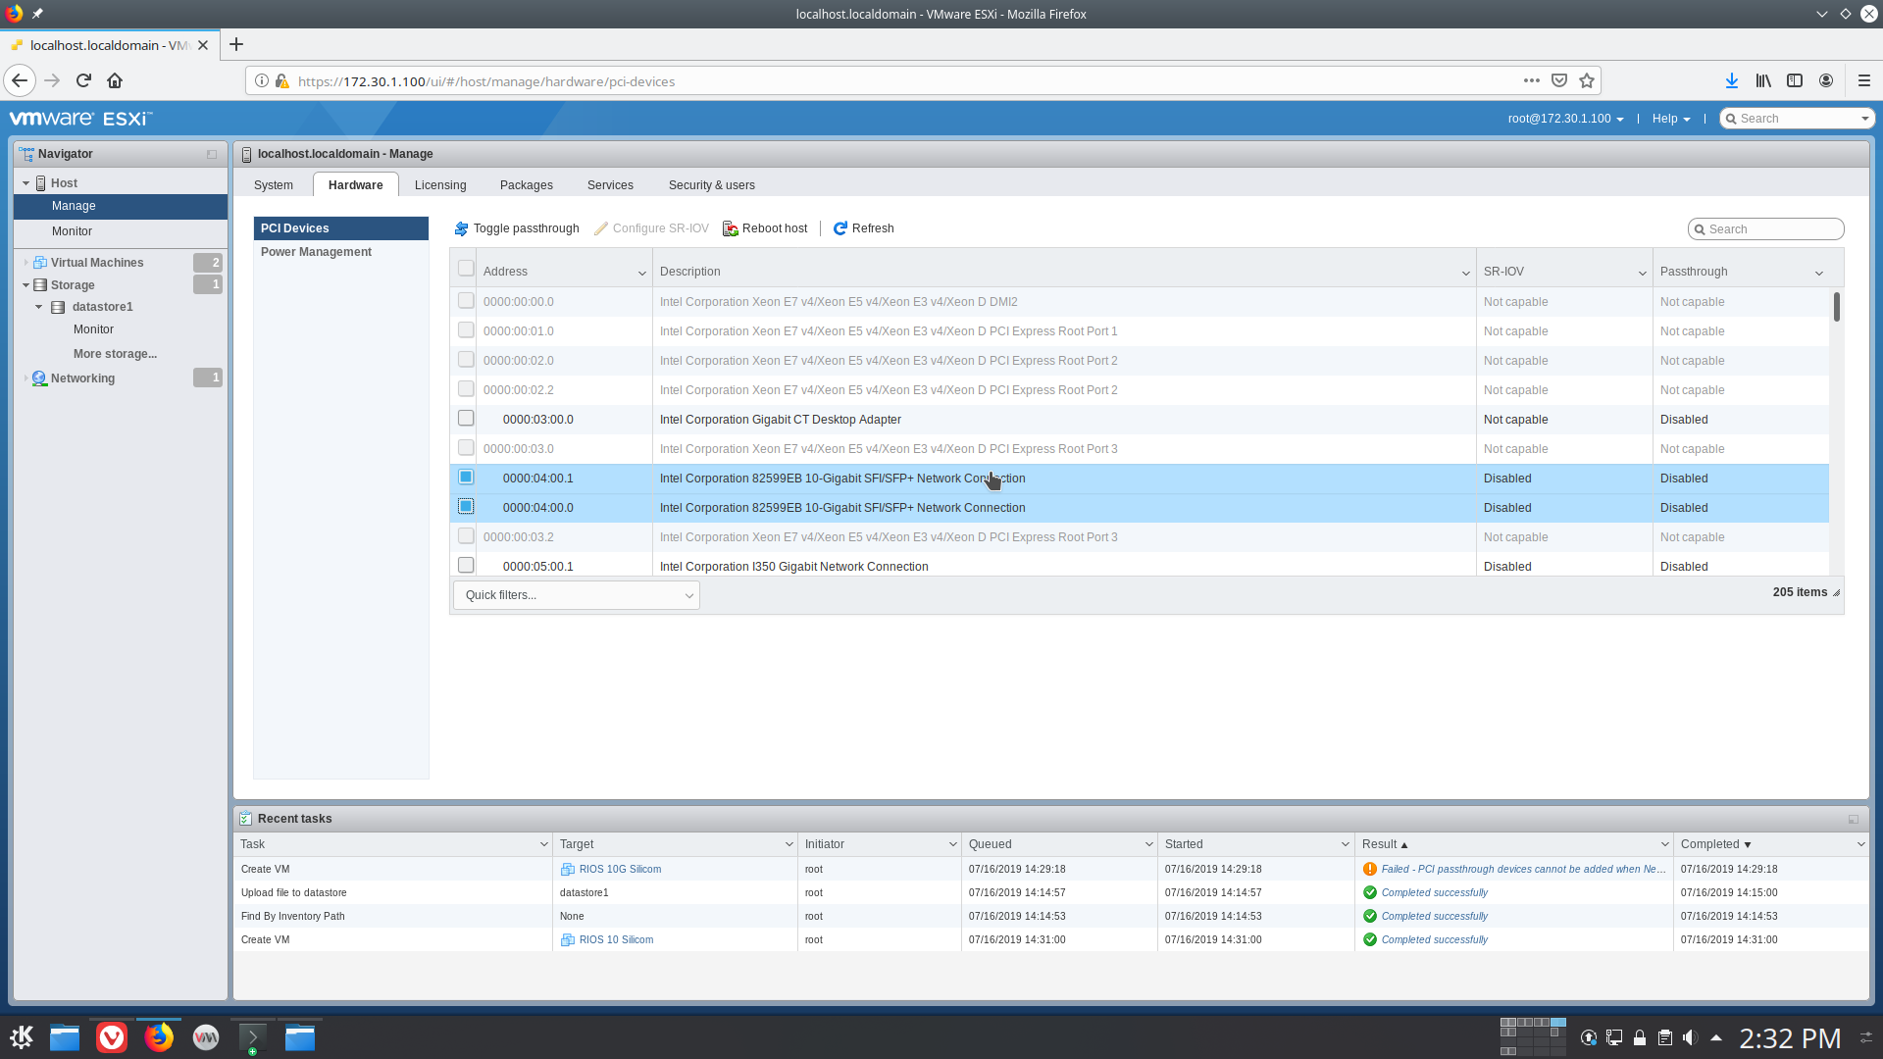Expand the Virtual Machines tree node
This screenshot has height=1059, width=1883.
pyautogui.click(x=25, y=263)
